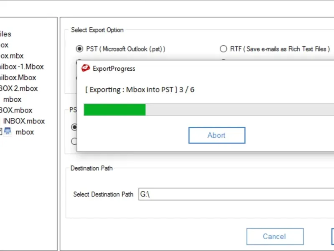Click the Cancel button
The height and width of the screenshot is (251, 334).
click(x=274, y=236)
